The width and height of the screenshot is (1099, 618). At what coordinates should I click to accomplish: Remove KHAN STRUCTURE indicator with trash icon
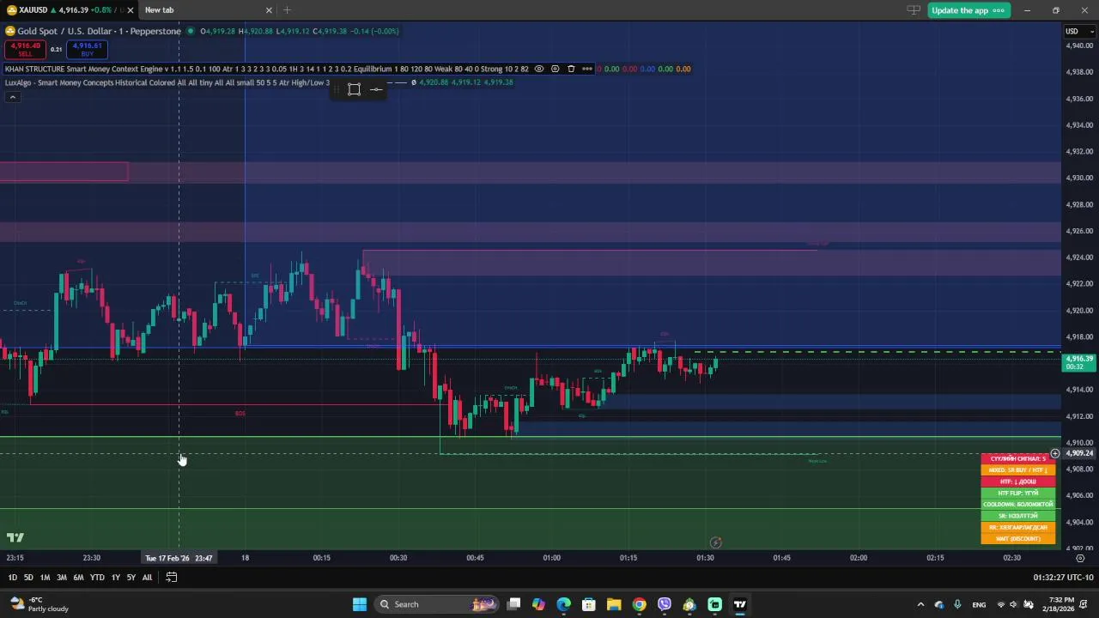pos(571,69)
